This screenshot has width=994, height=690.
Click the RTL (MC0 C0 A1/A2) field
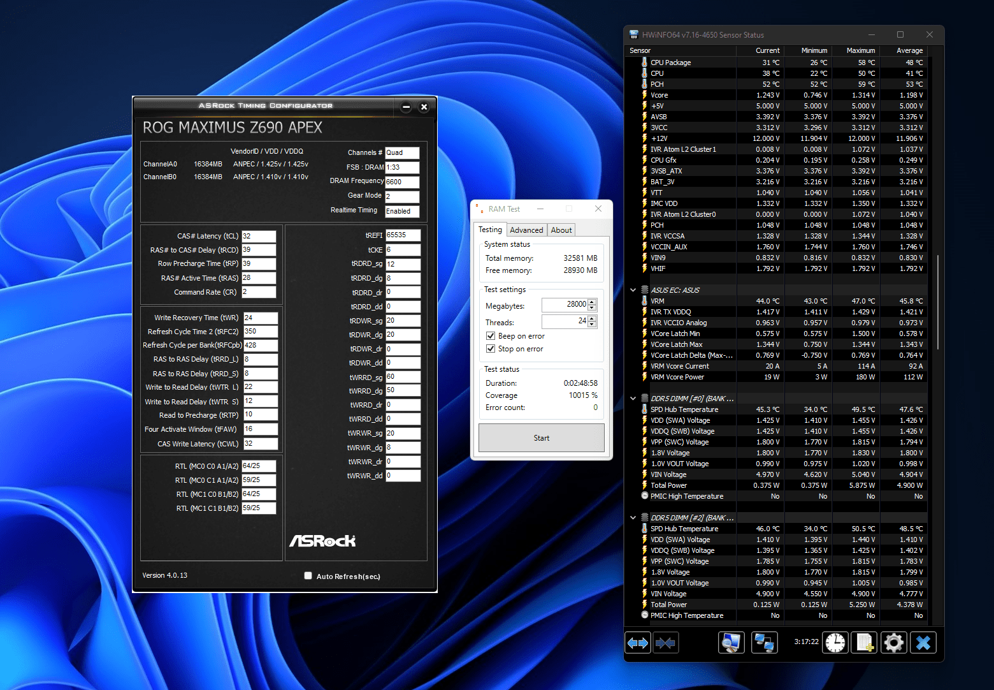click(x=259, y=466)
